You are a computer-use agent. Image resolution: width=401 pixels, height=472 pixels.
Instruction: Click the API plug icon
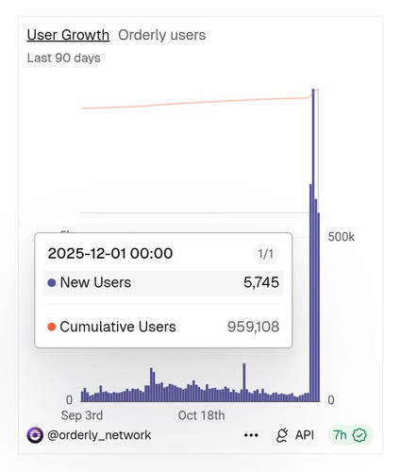pos(282,435)
